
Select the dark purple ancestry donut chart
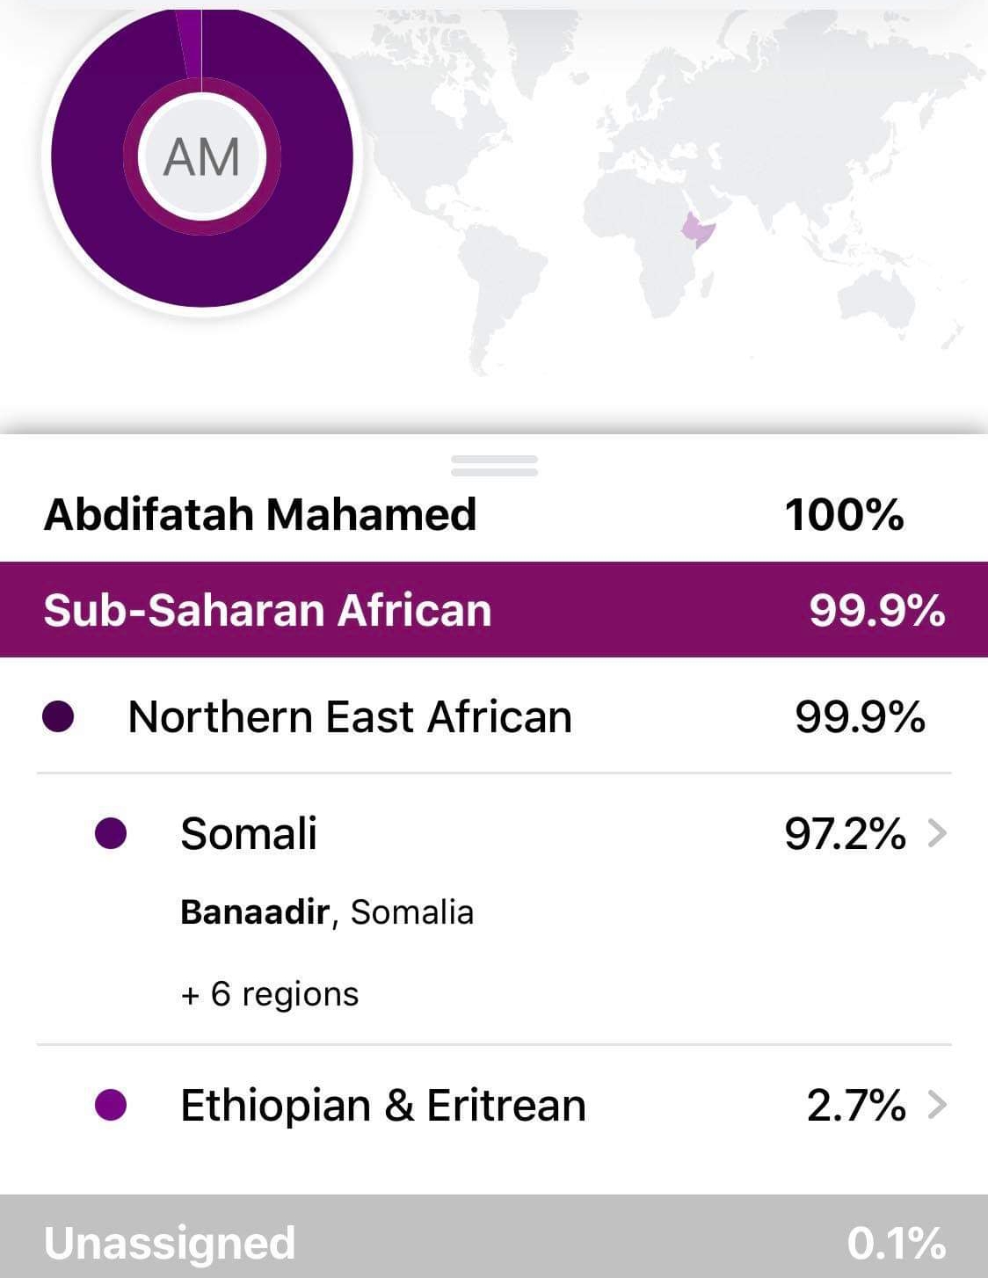click(x=202, y=157)
